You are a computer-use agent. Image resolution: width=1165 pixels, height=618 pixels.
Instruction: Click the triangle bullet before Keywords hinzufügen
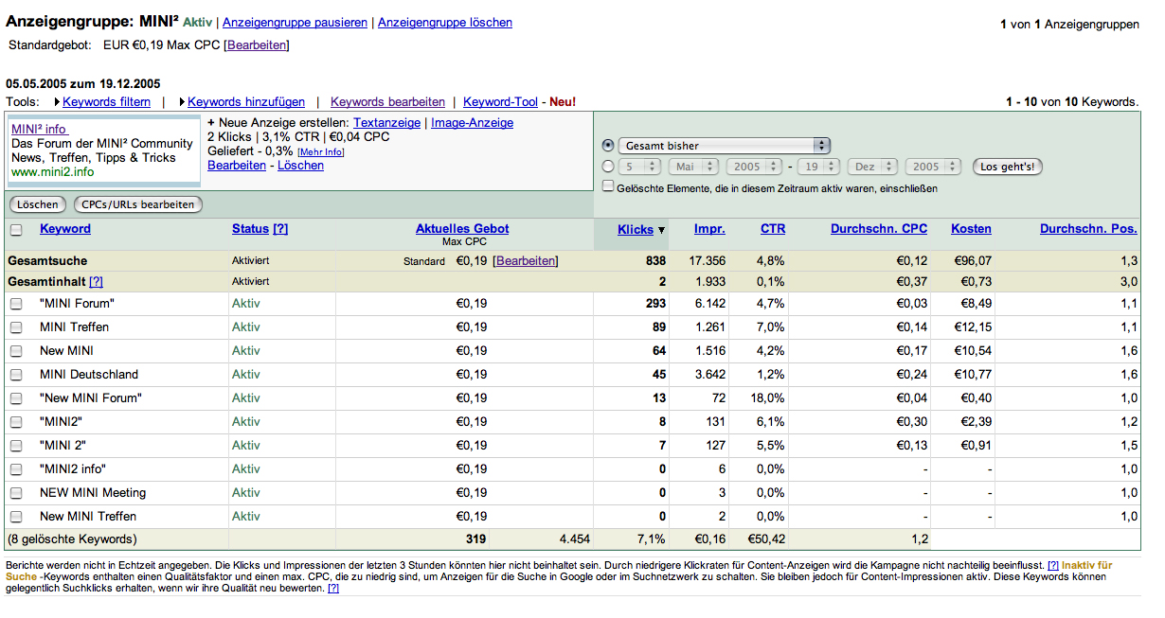point(182,102)
